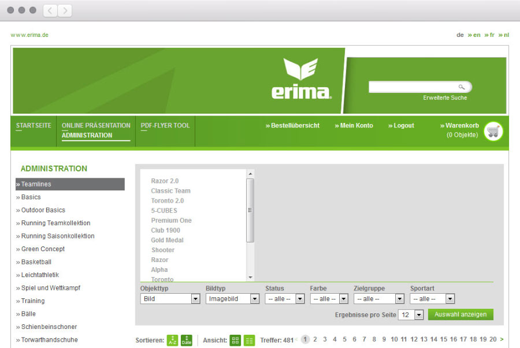Sort results alphabetically A-Z

coord(172,340)
